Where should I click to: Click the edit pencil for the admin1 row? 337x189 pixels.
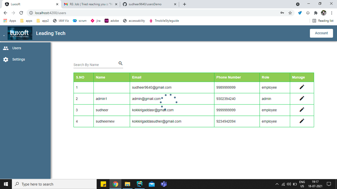point(302,98)
